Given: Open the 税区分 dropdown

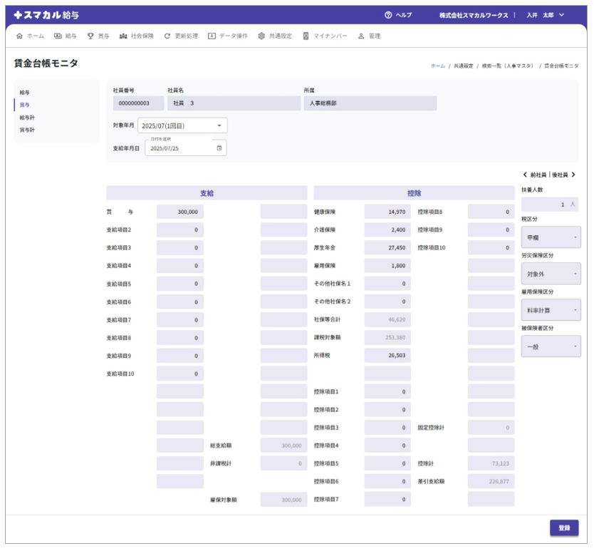Looking at the screenshot, I should 551,237.
